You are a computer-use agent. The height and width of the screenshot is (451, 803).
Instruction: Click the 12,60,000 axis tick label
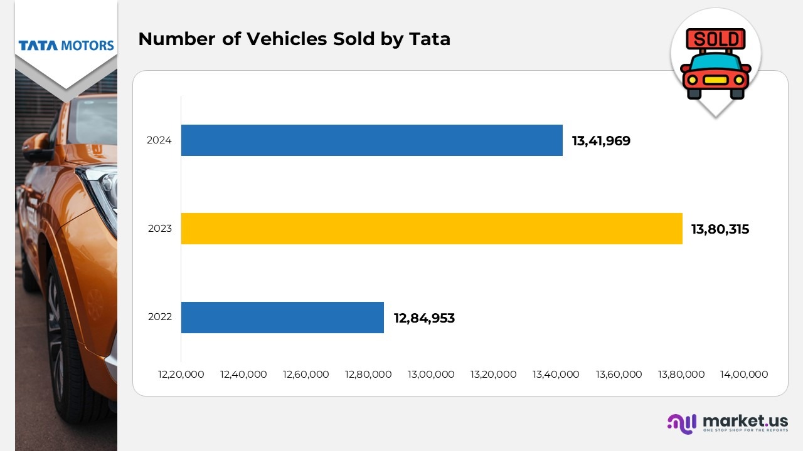(306, 375)
